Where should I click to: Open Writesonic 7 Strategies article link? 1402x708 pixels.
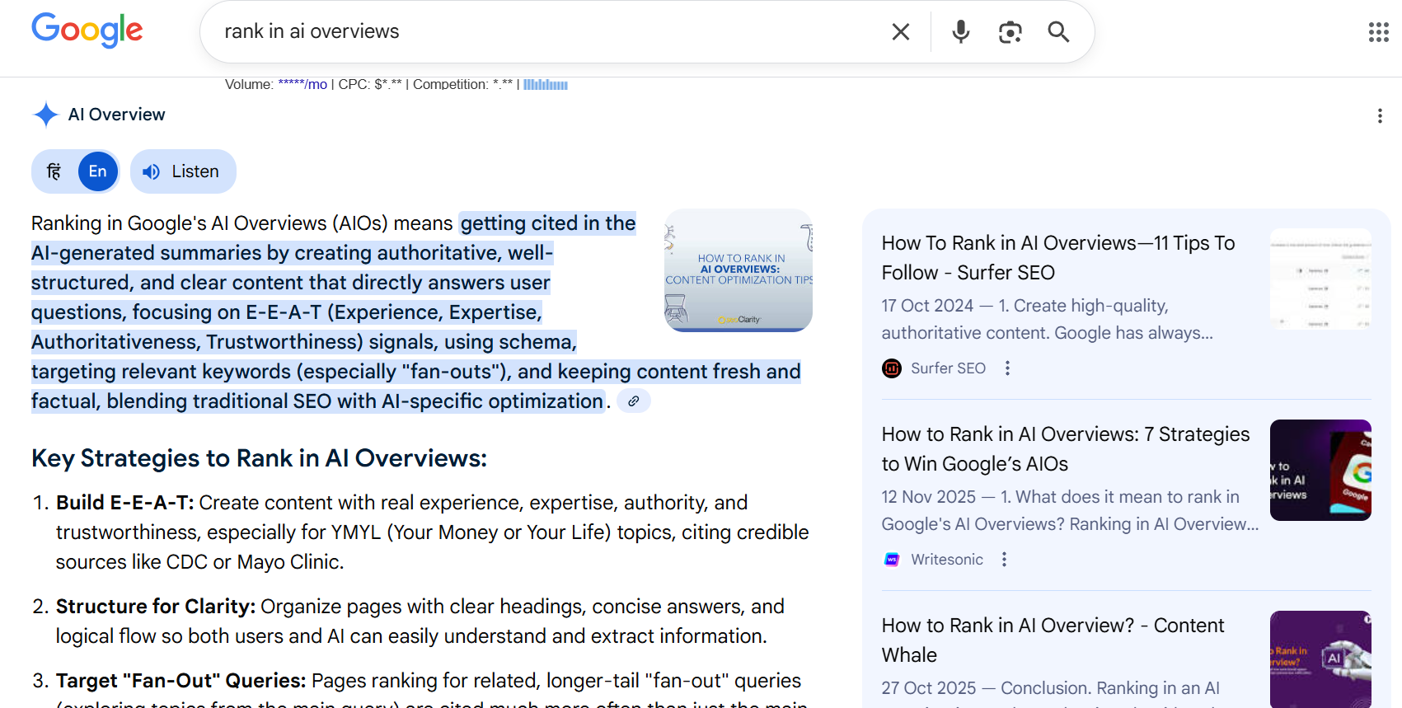1066,448
